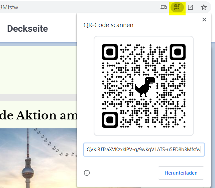Click the send to your devices icon
The image size is (215, 188).
164,7
